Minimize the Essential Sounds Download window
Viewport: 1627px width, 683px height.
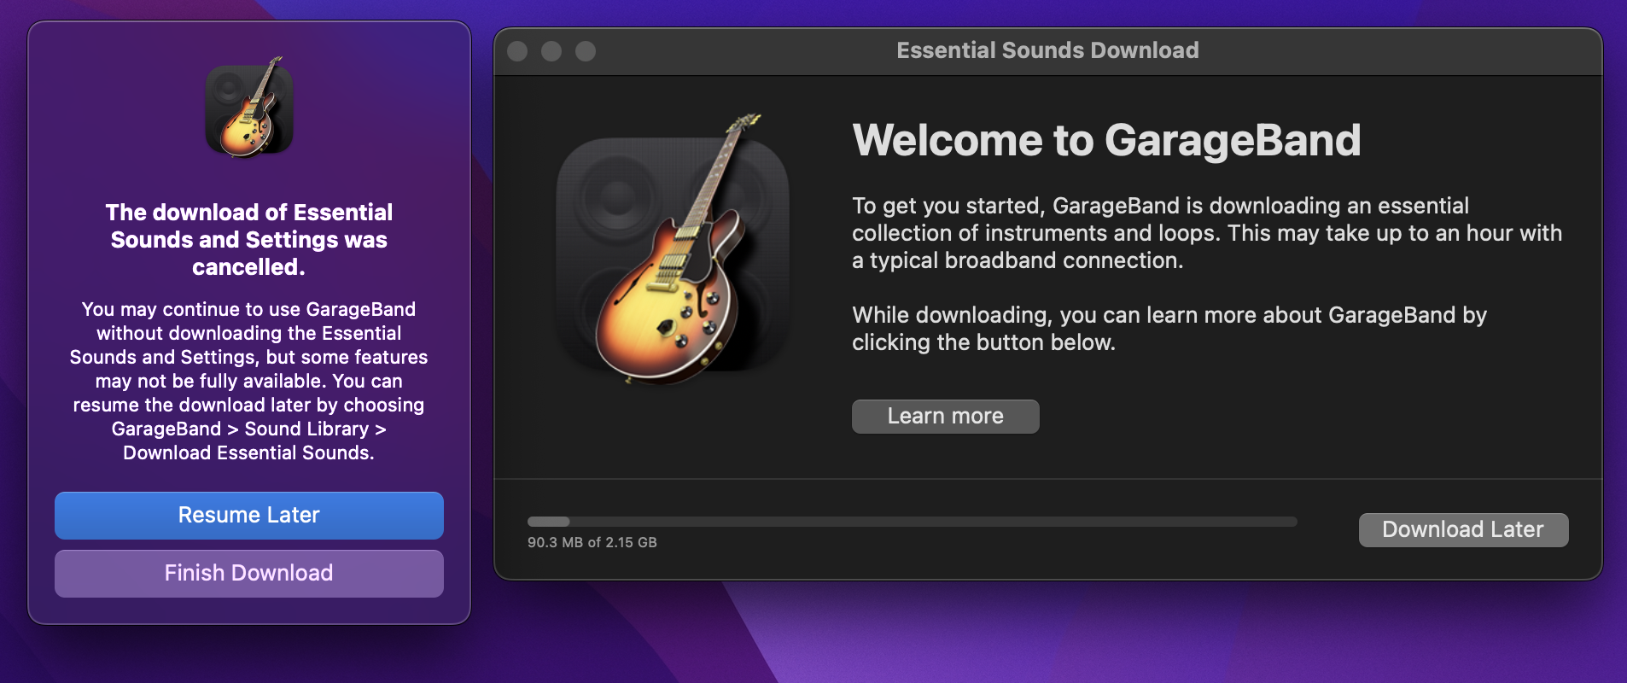click(x=551, y=51)
